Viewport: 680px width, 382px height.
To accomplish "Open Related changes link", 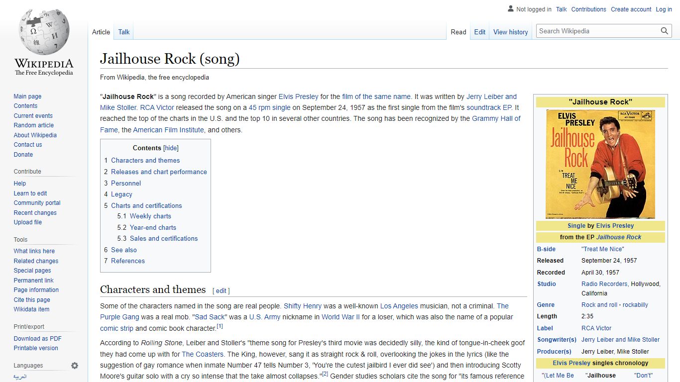I will tap(36, 261).
